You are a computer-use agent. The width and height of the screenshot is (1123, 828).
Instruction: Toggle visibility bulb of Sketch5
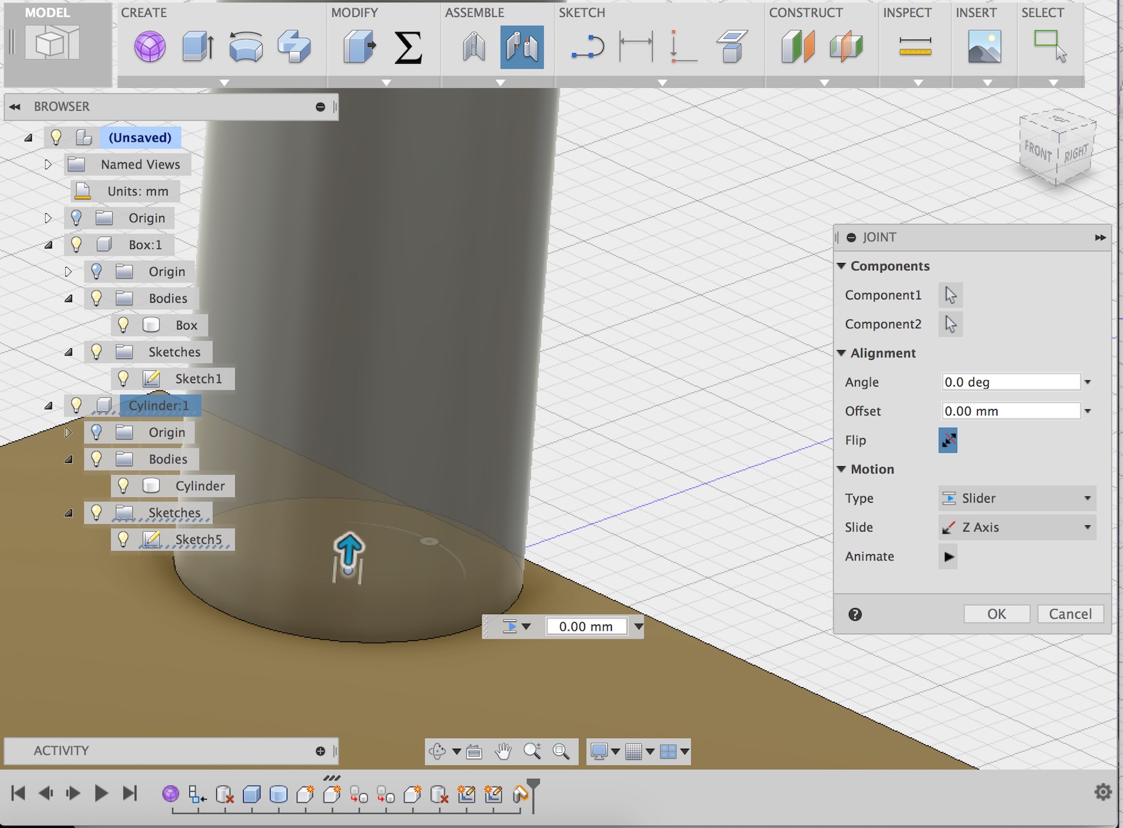[123, 539]
